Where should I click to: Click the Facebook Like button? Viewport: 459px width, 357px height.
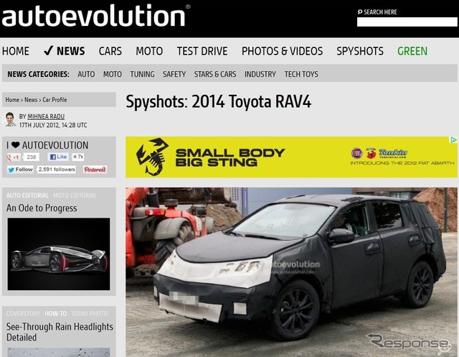click(58, 157)
